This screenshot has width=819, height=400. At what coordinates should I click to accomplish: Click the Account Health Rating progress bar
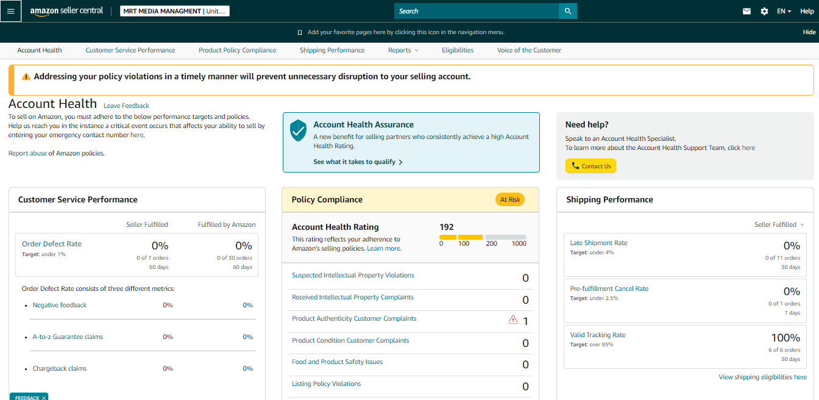483,237
